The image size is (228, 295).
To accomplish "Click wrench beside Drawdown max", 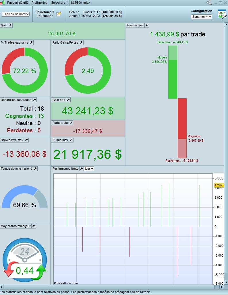I will click(x=26, y=140).
